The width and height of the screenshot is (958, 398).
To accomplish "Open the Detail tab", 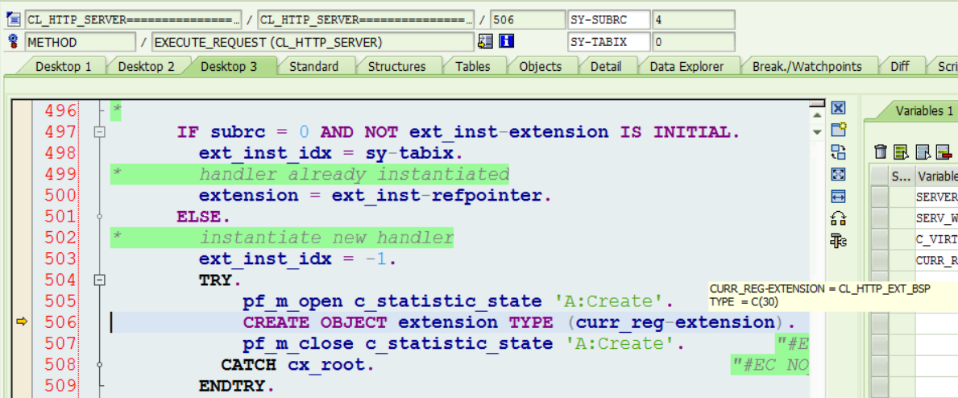I will click(x=606, y=67).
